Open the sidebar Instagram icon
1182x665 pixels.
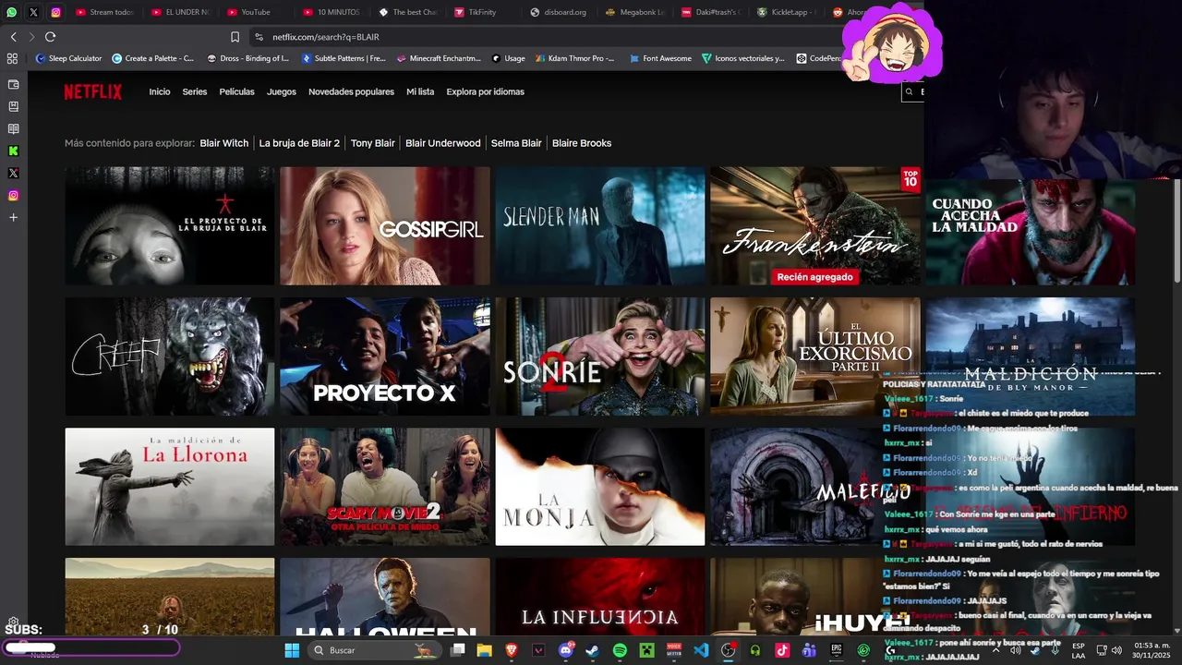pos(13,195)
